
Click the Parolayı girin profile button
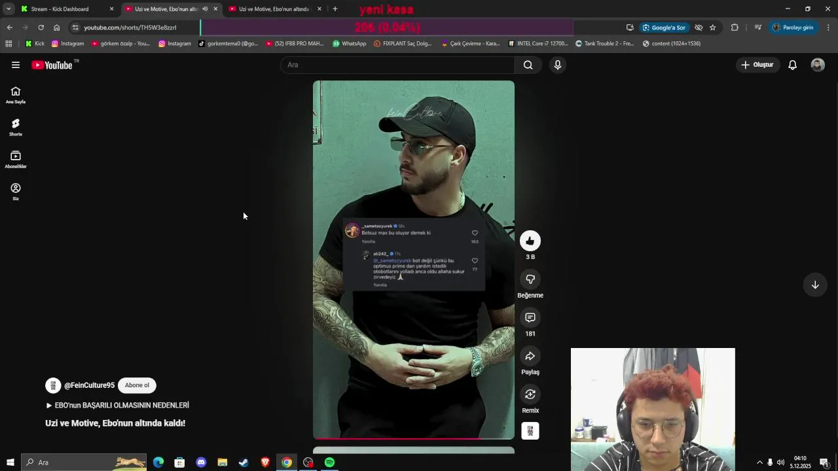point(793,27)
